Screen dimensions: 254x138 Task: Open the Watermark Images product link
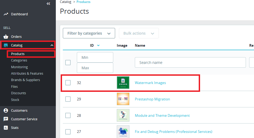150,83
